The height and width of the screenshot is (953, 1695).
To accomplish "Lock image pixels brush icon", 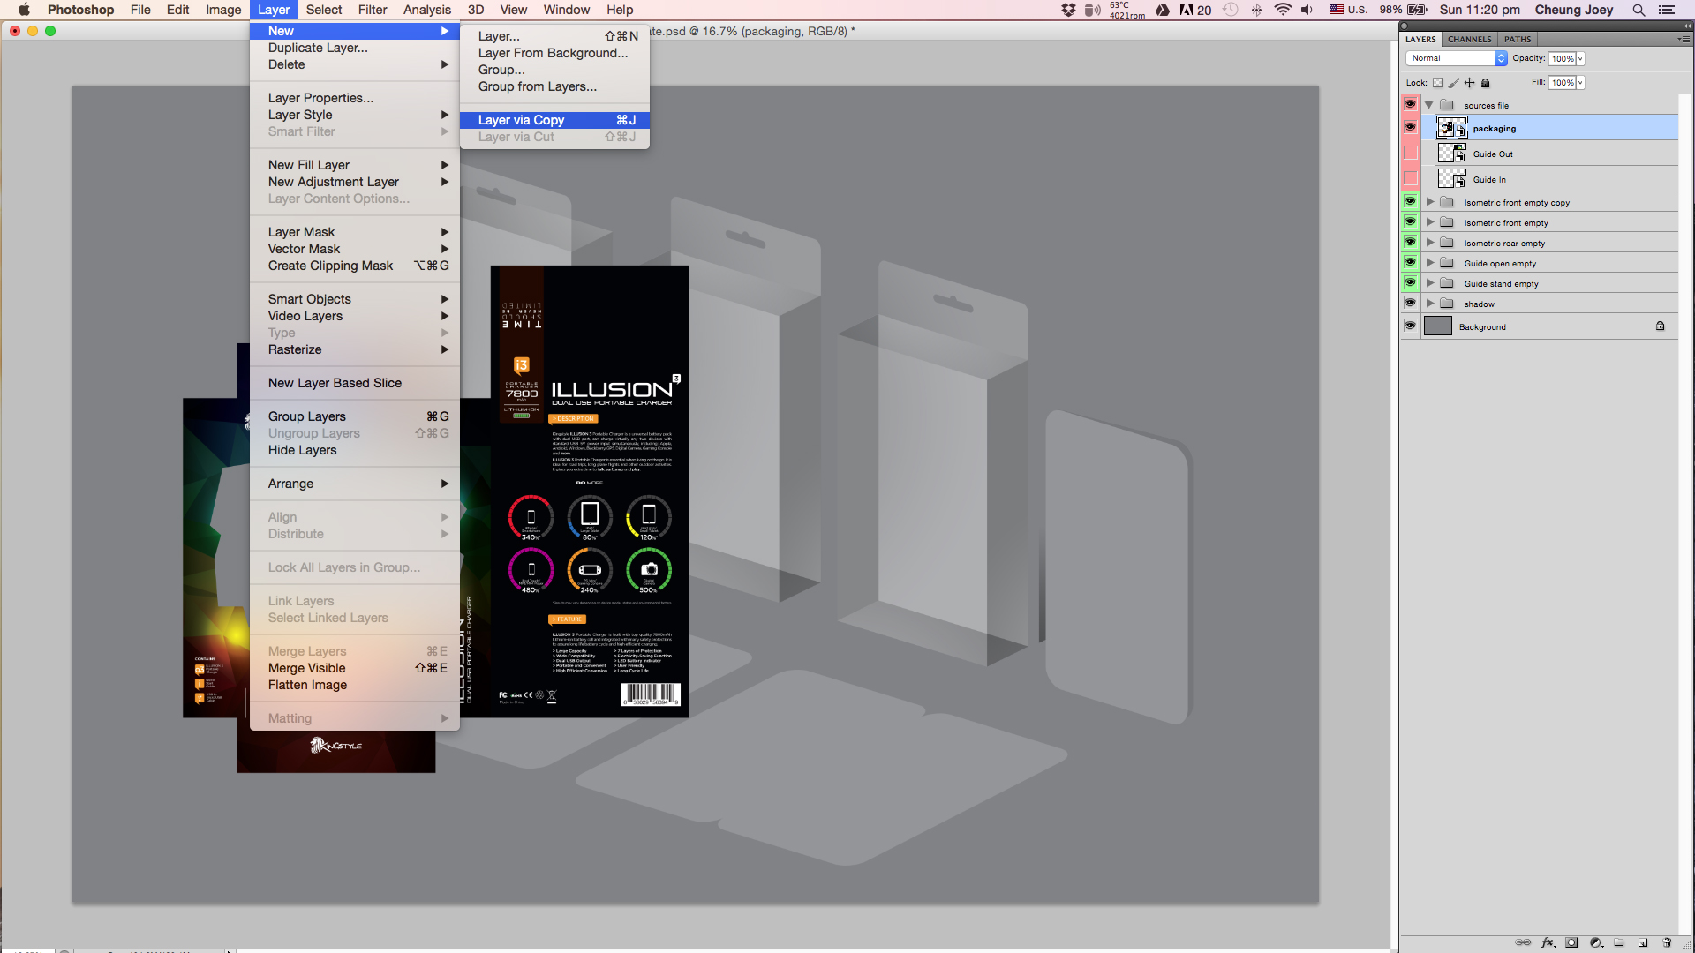I will [x=1454, y=83].
